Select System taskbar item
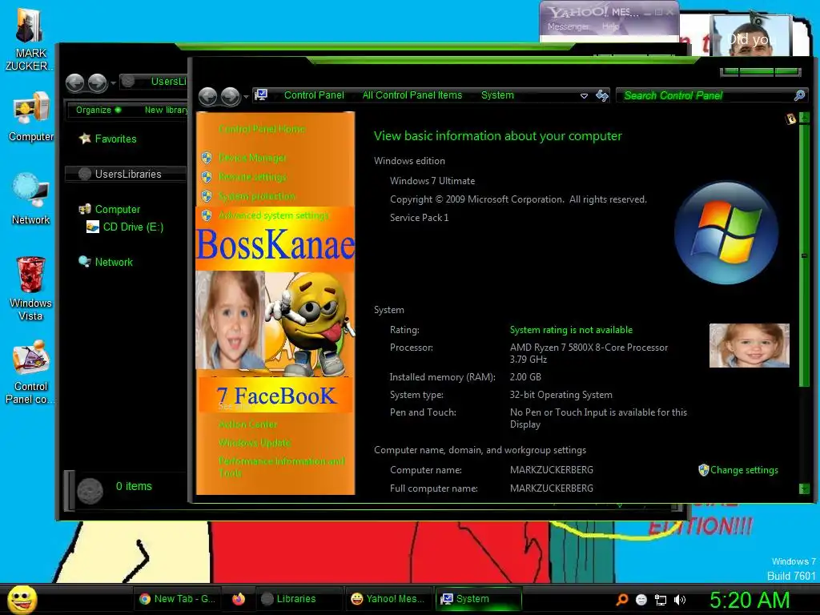 coord(478,599)
